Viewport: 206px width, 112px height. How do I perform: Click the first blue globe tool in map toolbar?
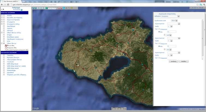[x=33, y=8]
